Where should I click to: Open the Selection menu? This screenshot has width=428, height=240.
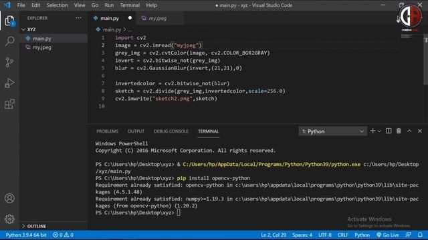[57, 5]
